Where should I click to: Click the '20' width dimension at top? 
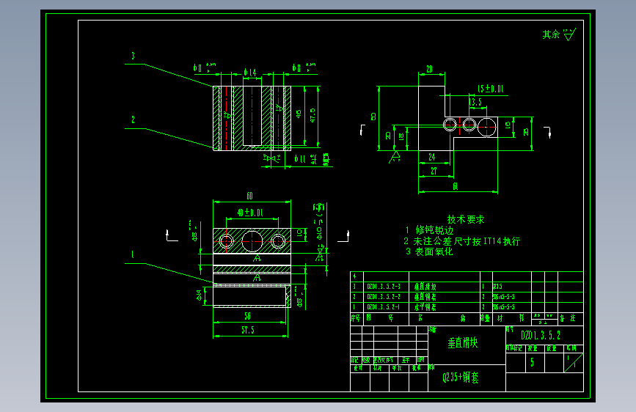[x=430, y=70]
